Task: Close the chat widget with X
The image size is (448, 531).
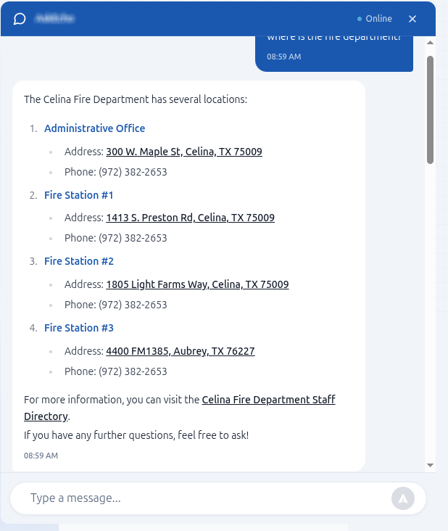Action: (412, 19)
